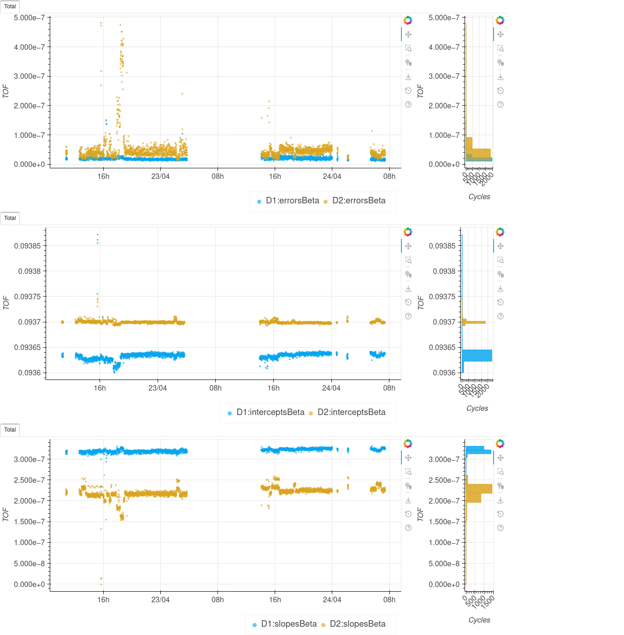Viewport: 624px width, 635px height.
Task: Click the blue D1:interceptsBeta legend marker
Action: [230, 413]
